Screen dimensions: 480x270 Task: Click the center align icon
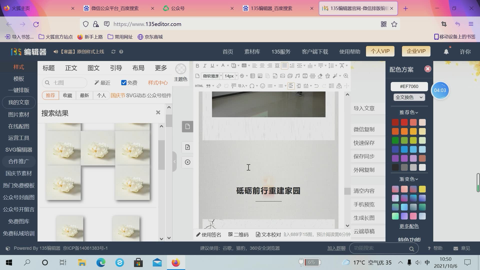(x=262, y=66)
